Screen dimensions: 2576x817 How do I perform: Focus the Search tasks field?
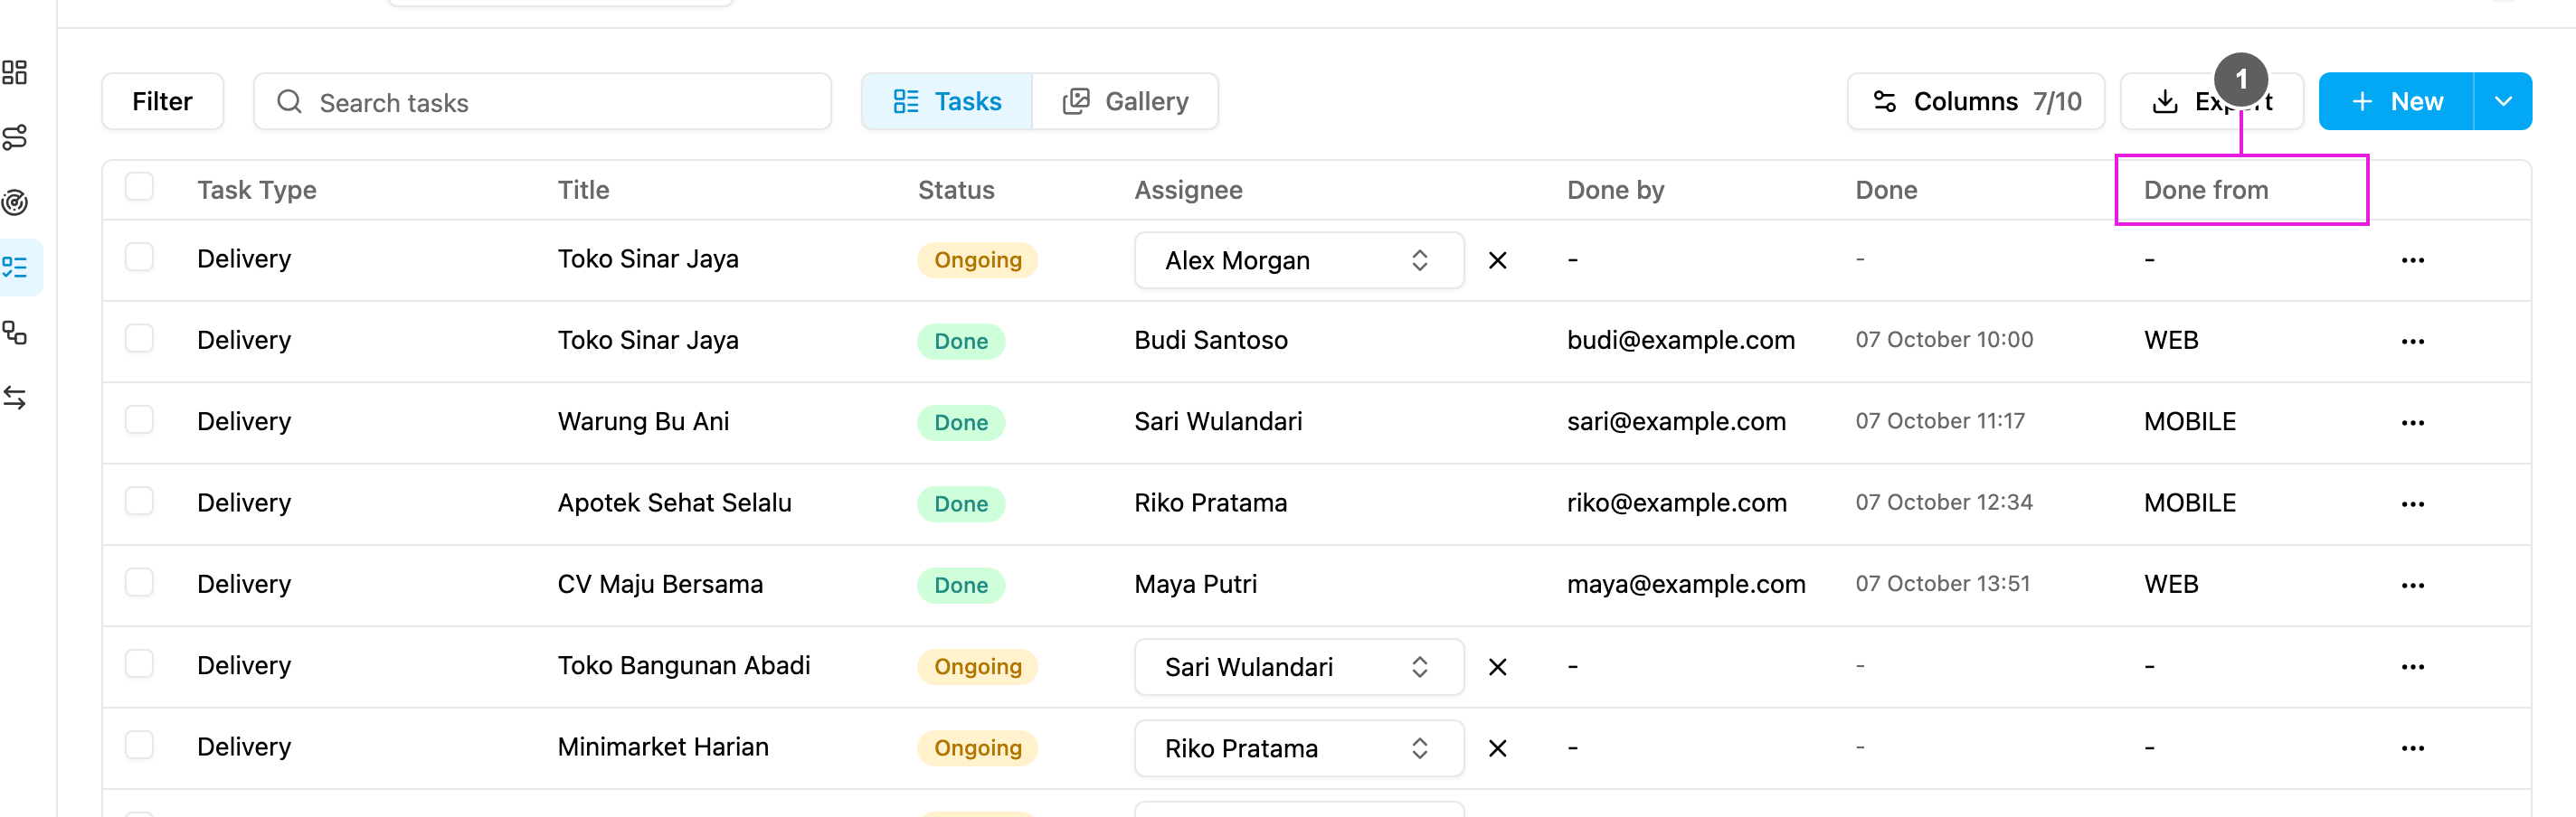pyautogui.click(x=542, y=101)
